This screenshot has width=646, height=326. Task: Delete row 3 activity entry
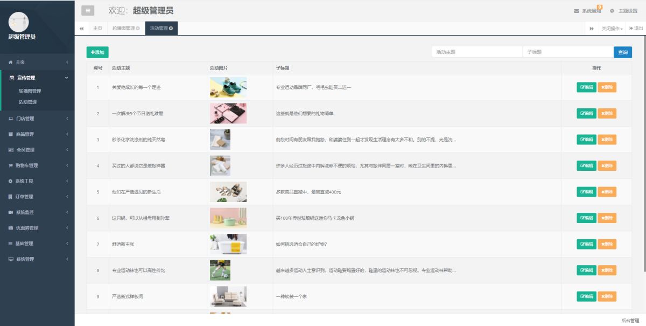[x=607, y=140]
